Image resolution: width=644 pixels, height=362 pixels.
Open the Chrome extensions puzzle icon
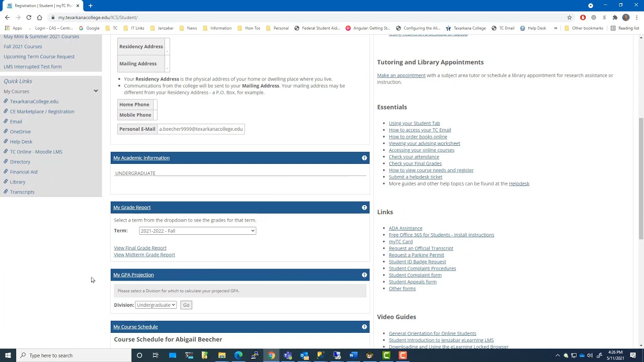(615, 18)
